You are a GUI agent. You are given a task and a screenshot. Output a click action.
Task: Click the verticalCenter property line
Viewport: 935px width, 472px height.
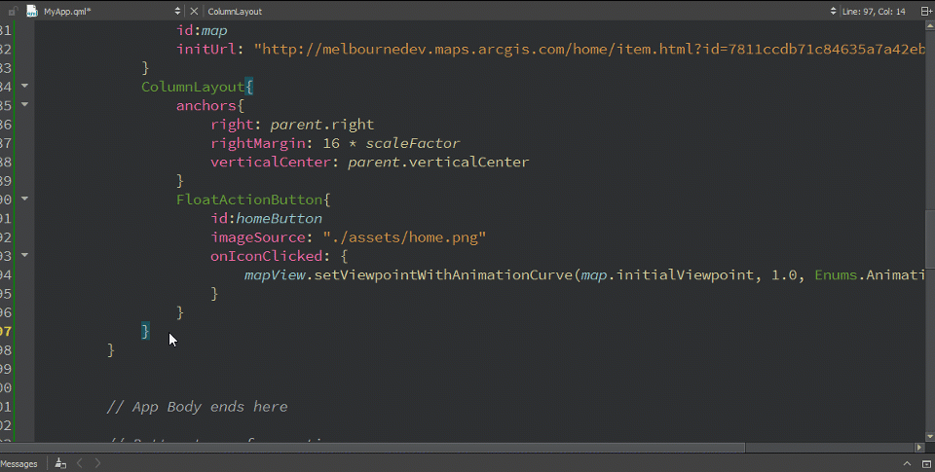pos(370,163)
